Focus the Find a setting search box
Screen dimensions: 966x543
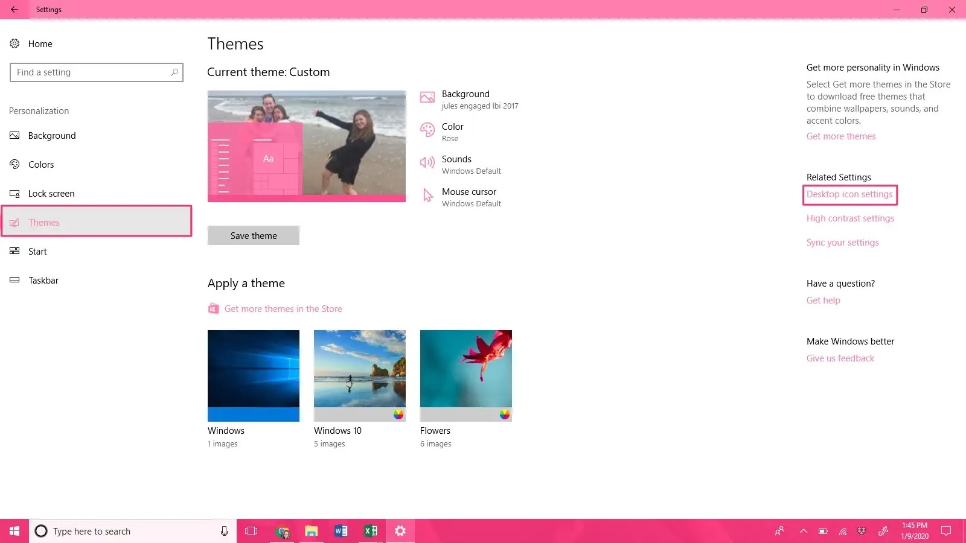click(97, 72)
